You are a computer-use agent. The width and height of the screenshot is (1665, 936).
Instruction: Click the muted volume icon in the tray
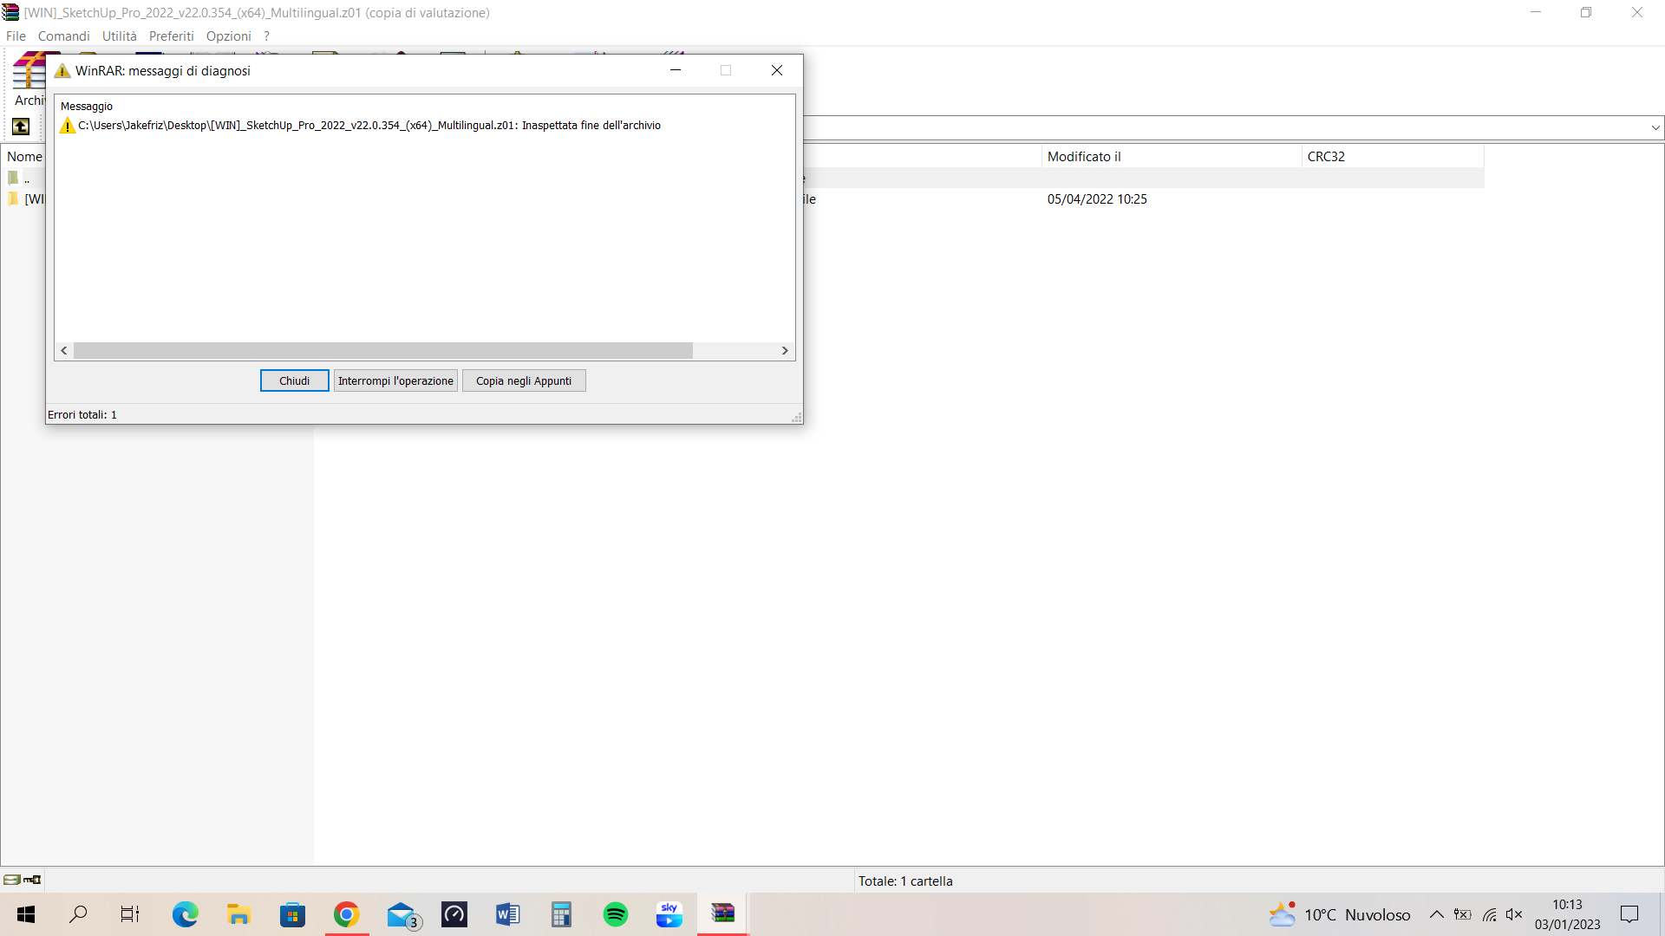[x=1514, y=914]
